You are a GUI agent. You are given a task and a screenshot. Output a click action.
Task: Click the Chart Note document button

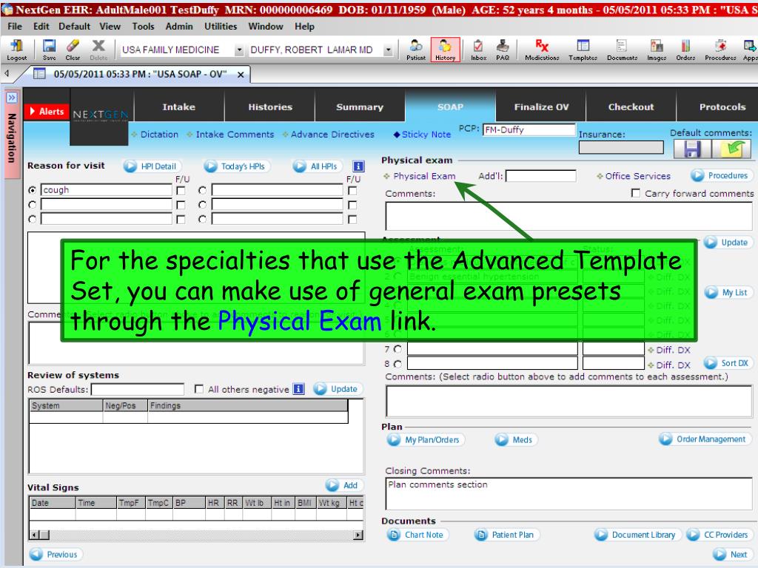click(x=417, y=535)
